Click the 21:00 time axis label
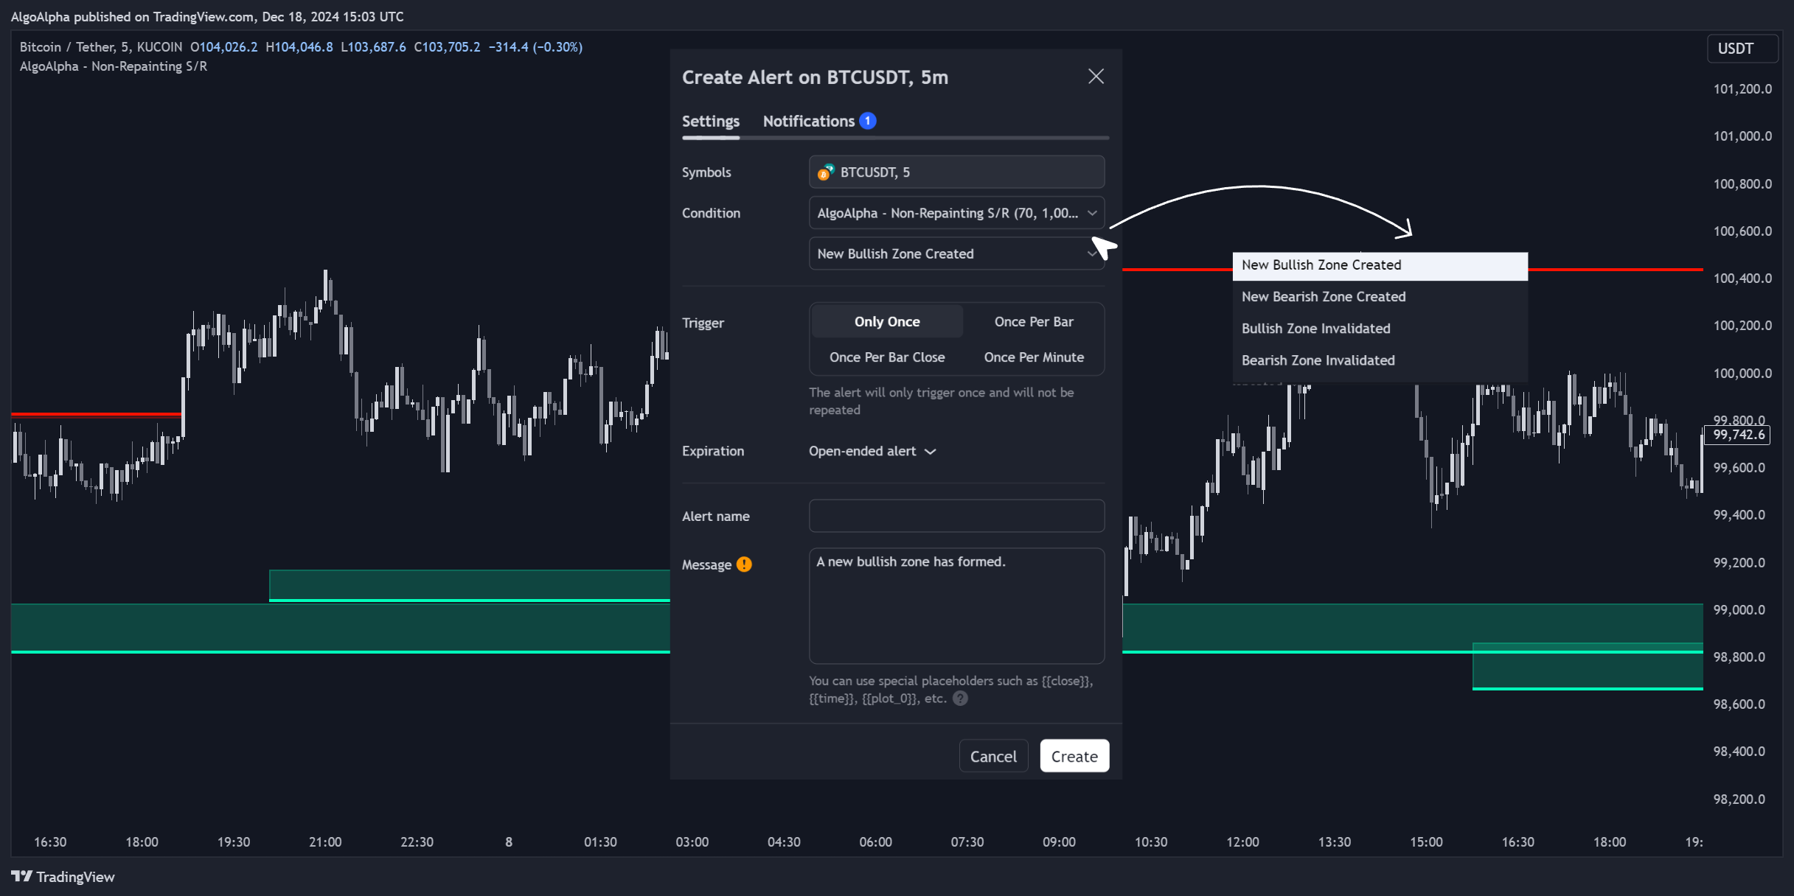 point(325,842)
